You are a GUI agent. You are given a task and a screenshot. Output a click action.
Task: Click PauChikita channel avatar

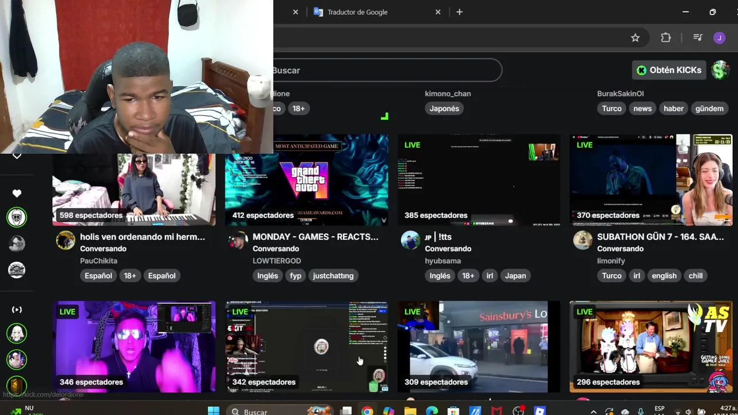pyautogui.click(x=66, y=240)
